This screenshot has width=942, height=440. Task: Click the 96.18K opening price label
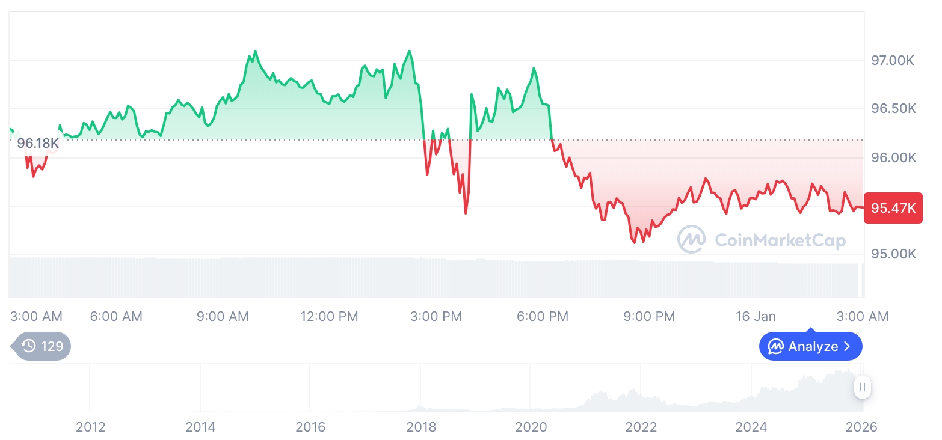coord(38,144)
